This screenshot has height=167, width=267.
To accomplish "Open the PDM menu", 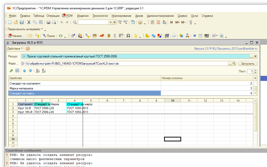I will (67, 16).
